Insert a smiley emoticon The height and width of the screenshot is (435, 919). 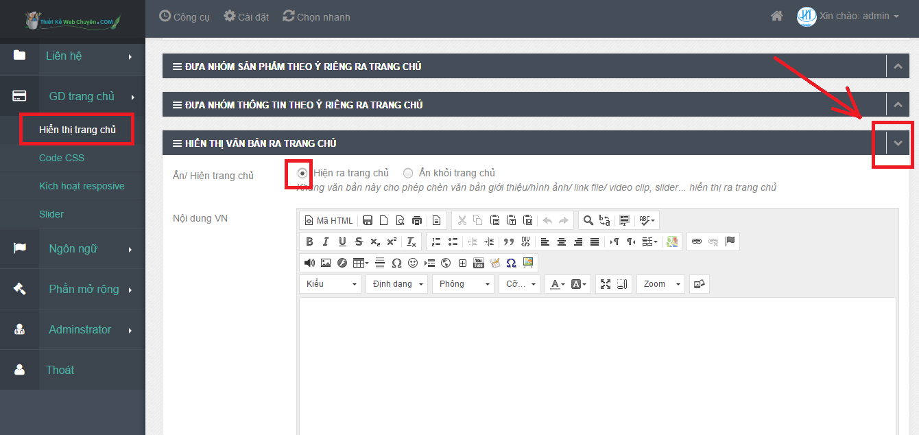click(413, 263)
